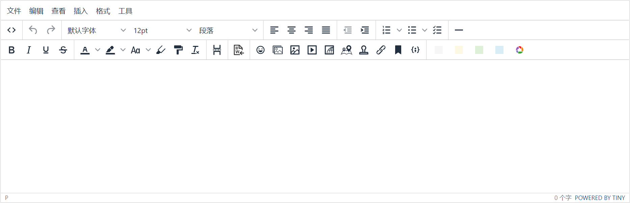Screen dimensions: 630x203
Task: Open the 默认字体 font family dropdown
Action: point(97,30)
